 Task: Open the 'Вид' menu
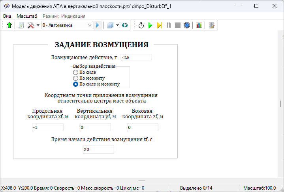tap(7, 16)
